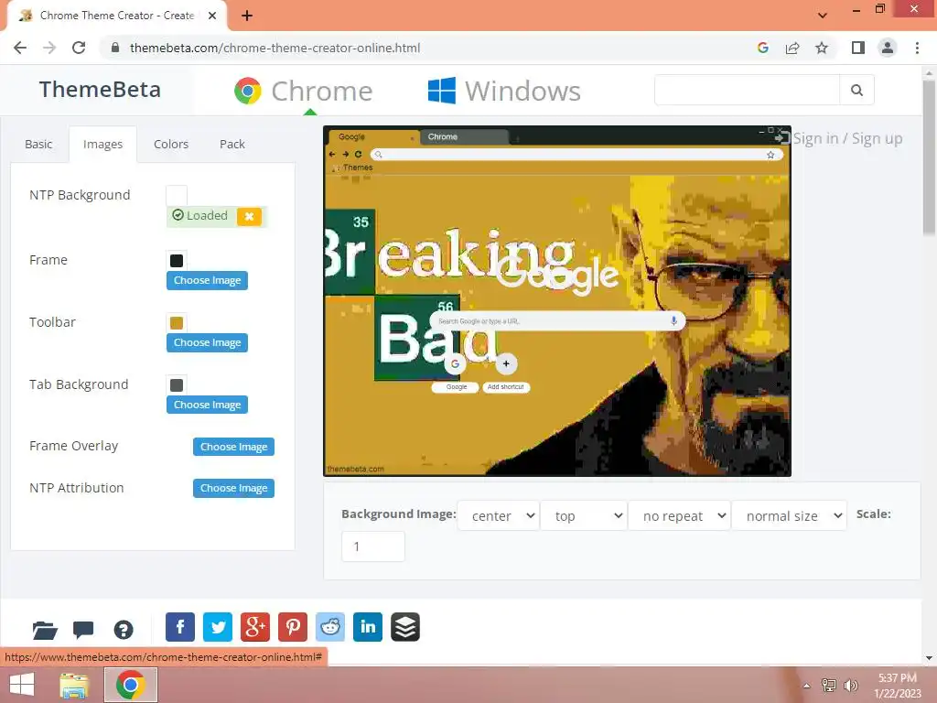Expand the tab search chevron in the title bar
This screenshot has width=937, height=703.
pyautogui.click(x=823, y=16)
